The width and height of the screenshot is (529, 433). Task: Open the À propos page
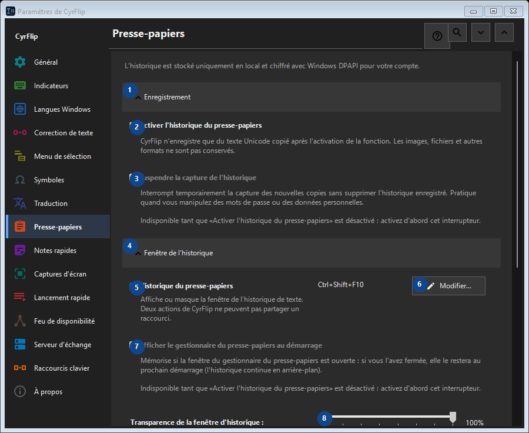pos(58,391)
